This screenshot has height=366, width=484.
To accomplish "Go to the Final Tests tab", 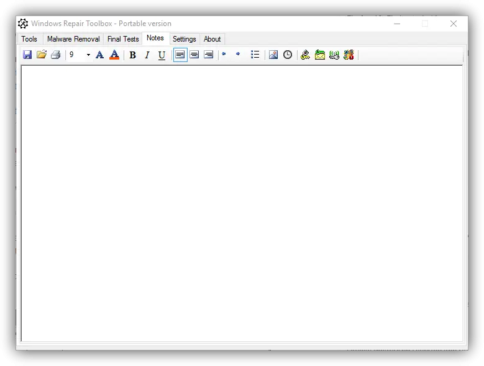I will point(123,39).
